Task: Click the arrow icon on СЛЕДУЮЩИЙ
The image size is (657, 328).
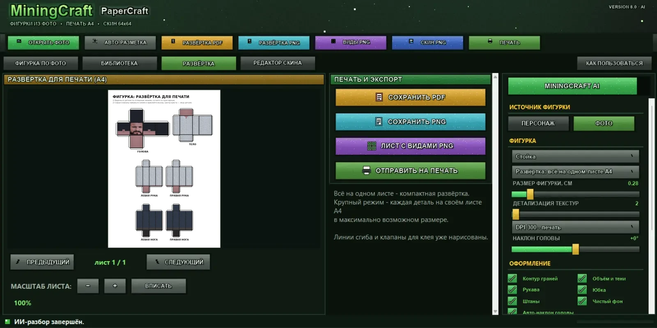Action: [157, 262]
